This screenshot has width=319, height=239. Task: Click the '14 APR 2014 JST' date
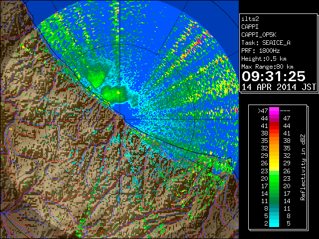279,87
